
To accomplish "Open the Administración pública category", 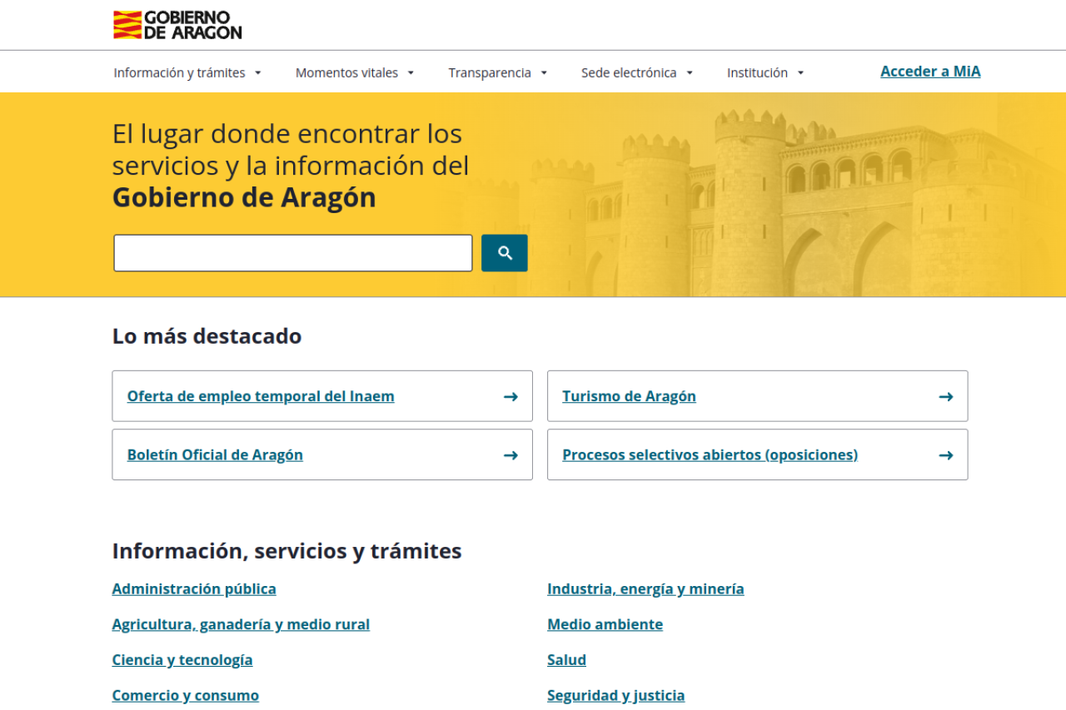I will (194, 588).
